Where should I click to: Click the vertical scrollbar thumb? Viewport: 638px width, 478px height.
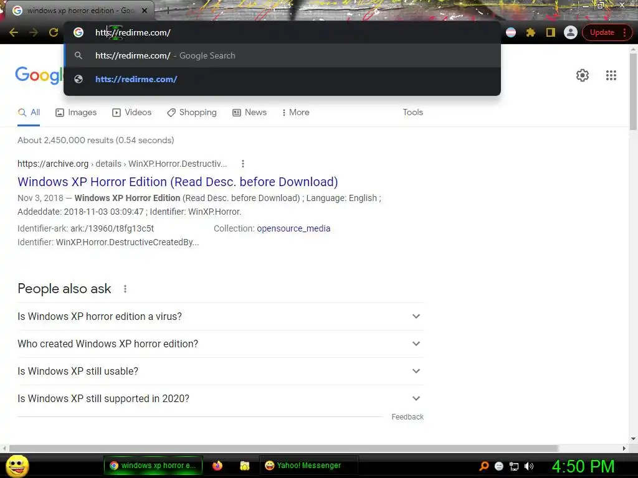[x=633, y=91]
